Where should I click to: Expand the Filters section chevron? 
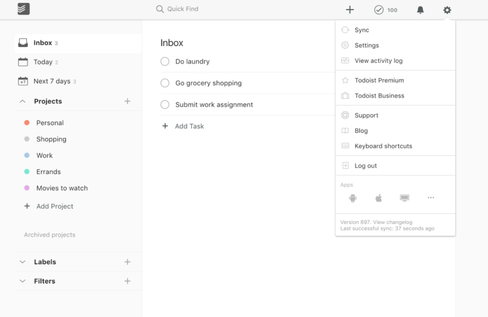click(x=22, y=281)
